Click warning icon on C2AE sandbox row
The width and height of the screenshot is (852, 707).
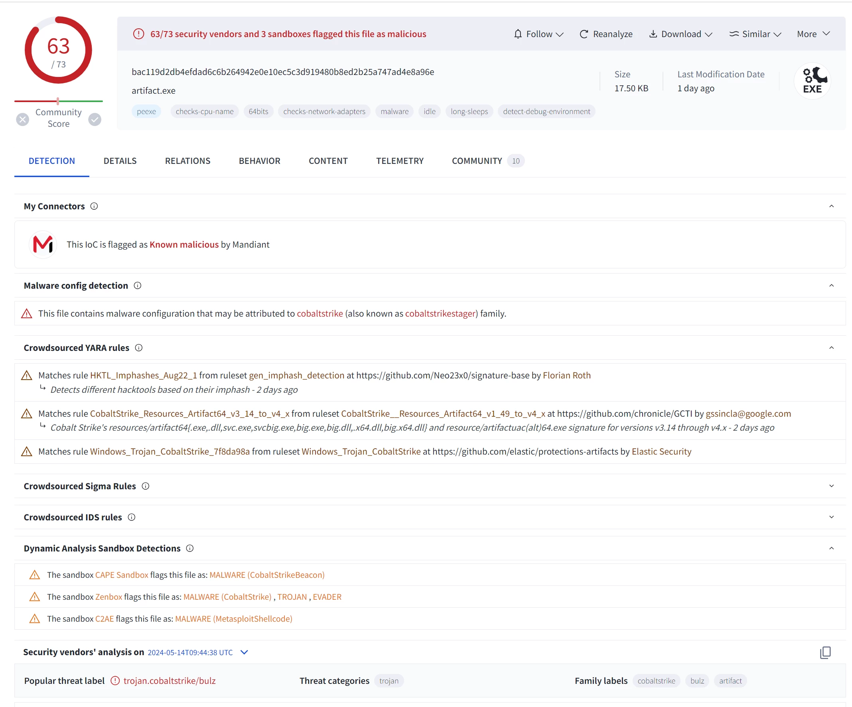click(35, 619)
